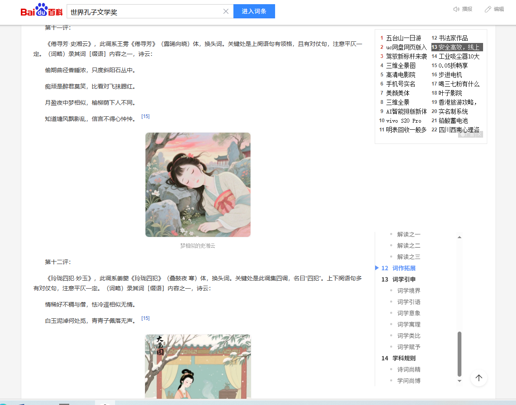The width and height of the screenshot is (516, 405).
Task: Go to catalog sub-item 词学境界
Action: [408, 291]
